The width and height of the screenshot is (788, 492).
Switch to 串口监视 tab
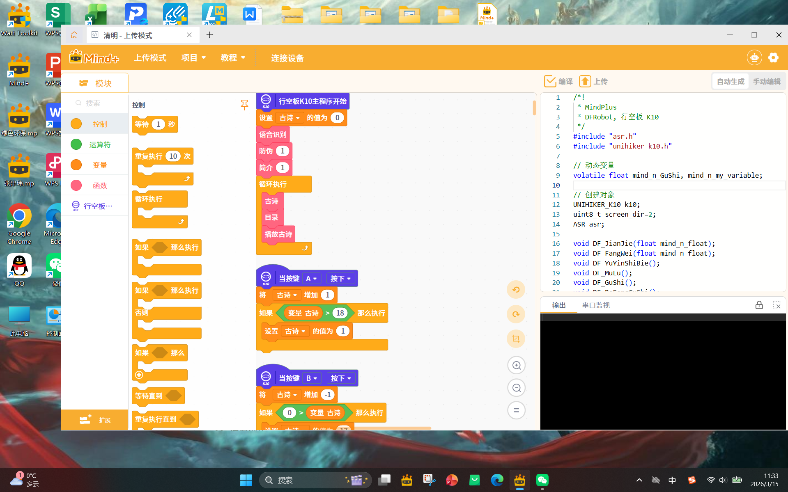tap(595, 305)
